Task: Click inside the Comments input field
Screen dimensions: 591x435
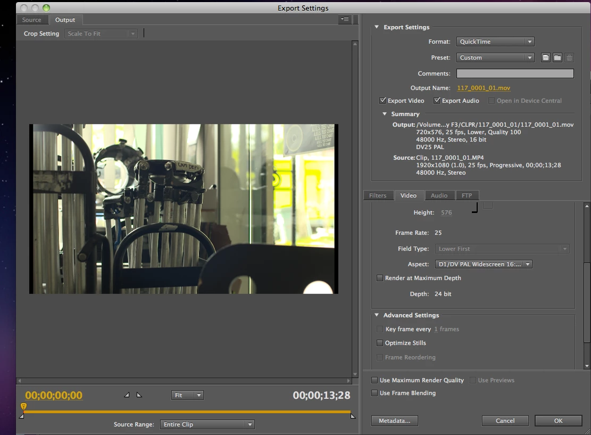Action: (x=515, y=73)
